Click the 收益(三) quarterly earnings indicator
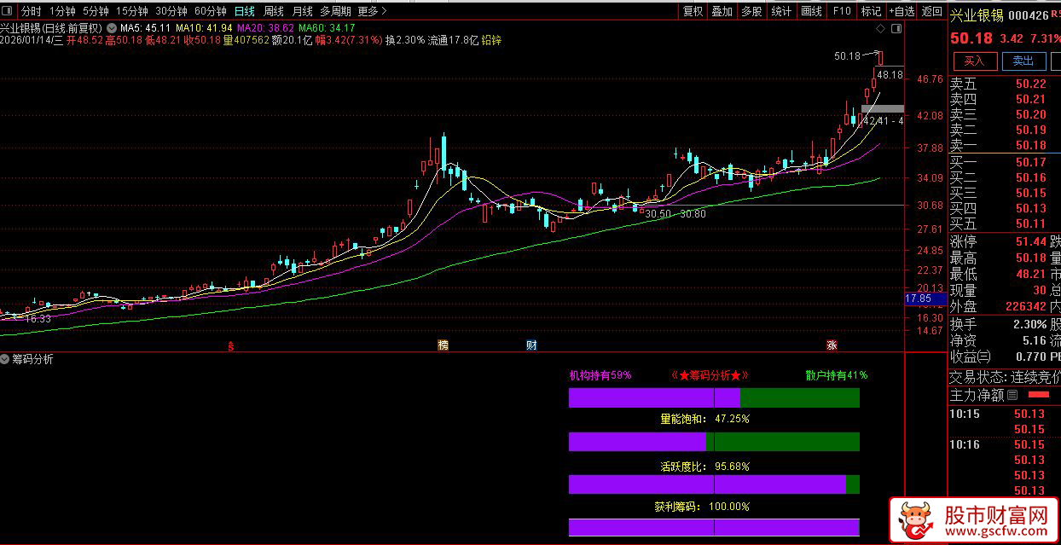Image resolution: width=1061 pixels, height=545 pixels. click(x=971, y=357)
